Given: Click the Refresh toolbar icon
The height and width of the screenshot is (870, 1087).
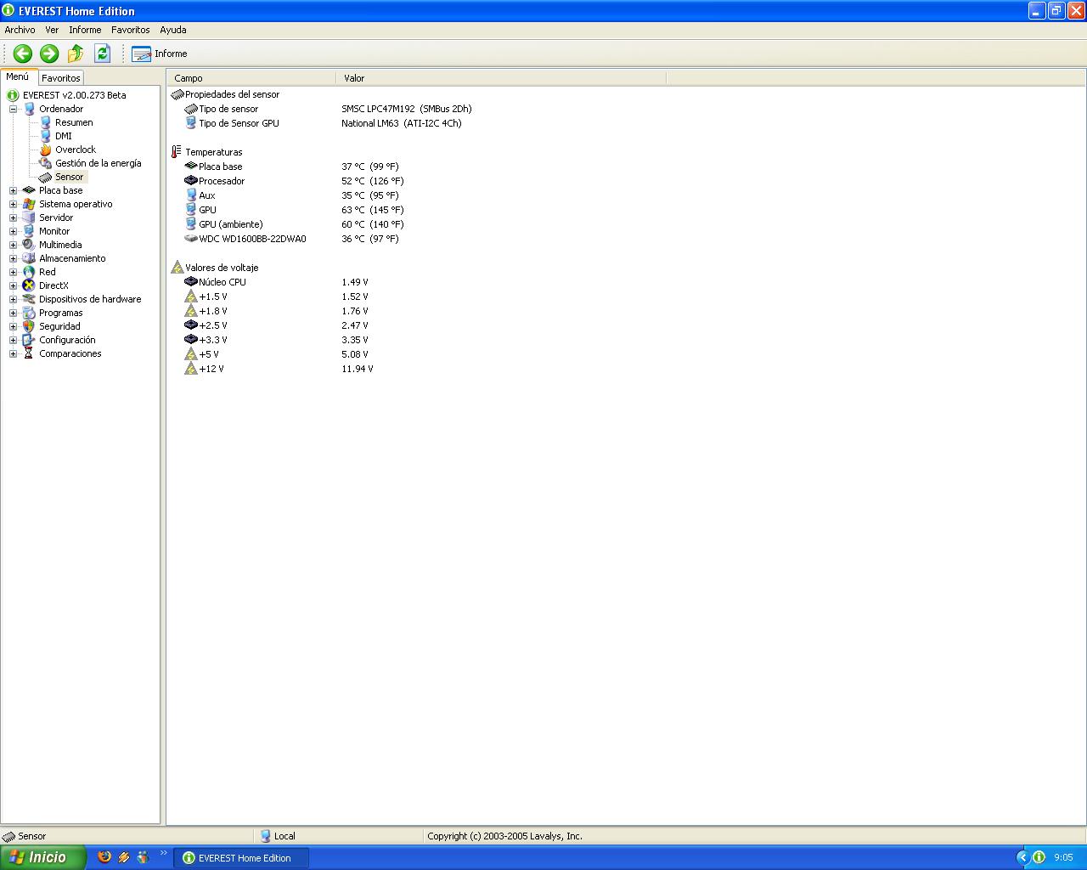Looking at the screenshot, I should 103,54.
